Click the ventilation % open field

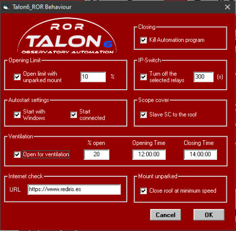click(x=96, y=155)
